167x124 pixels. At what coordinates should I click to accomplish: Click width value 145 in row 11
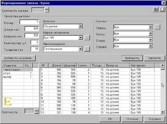73,105
